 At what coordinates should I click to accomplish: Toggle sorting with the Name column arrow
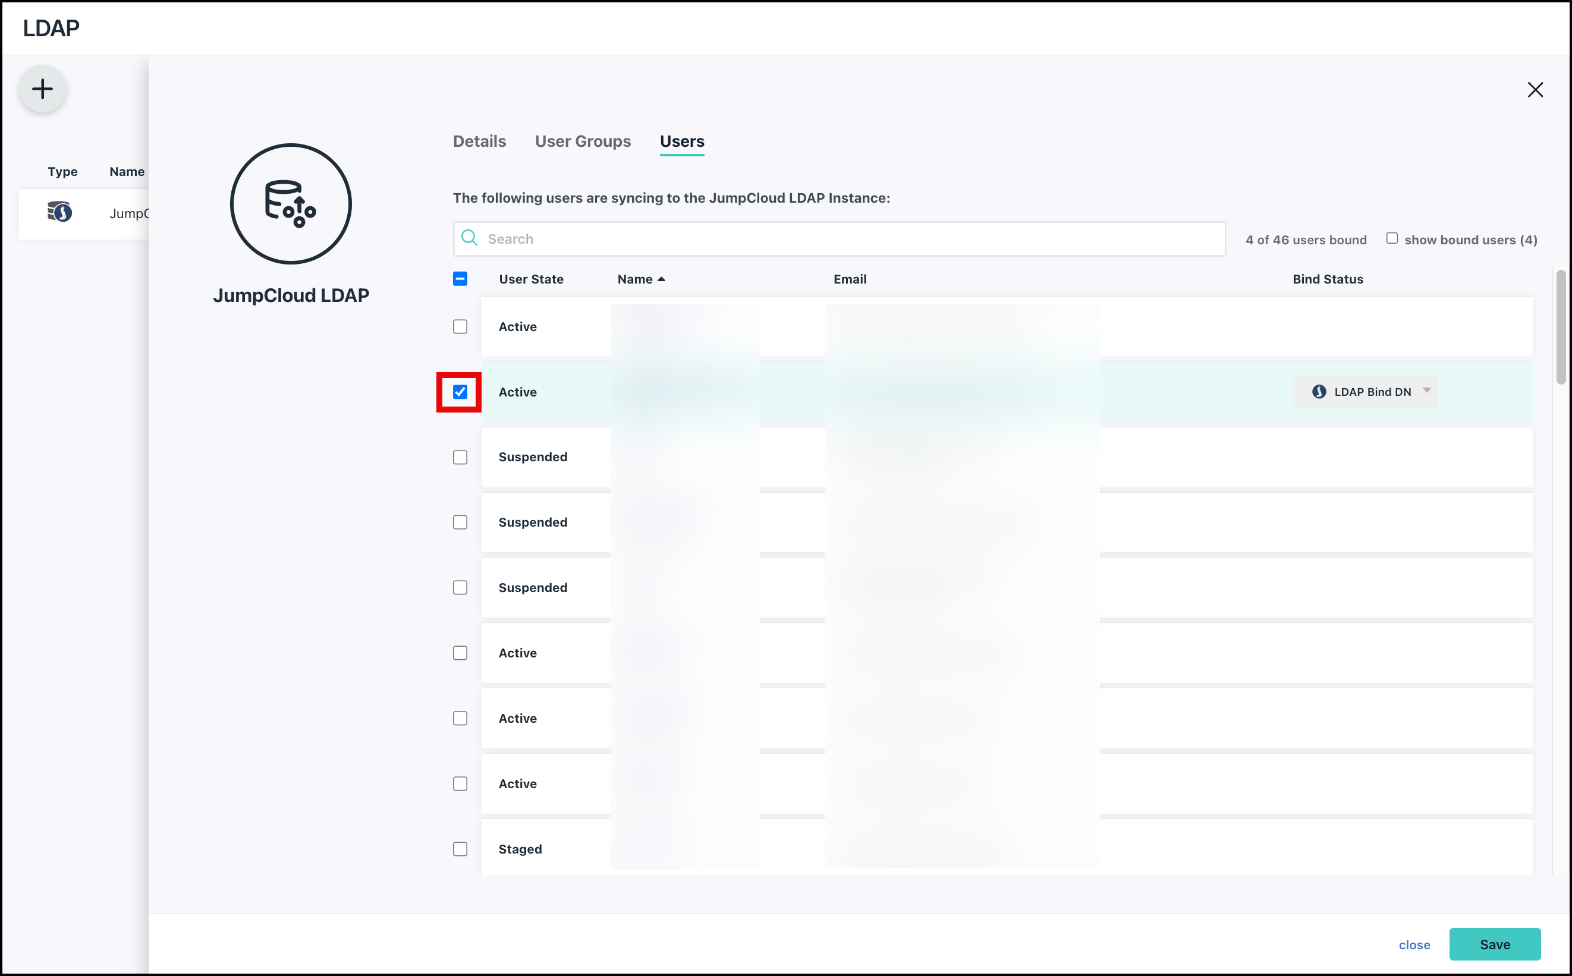[x=662, y=278]
